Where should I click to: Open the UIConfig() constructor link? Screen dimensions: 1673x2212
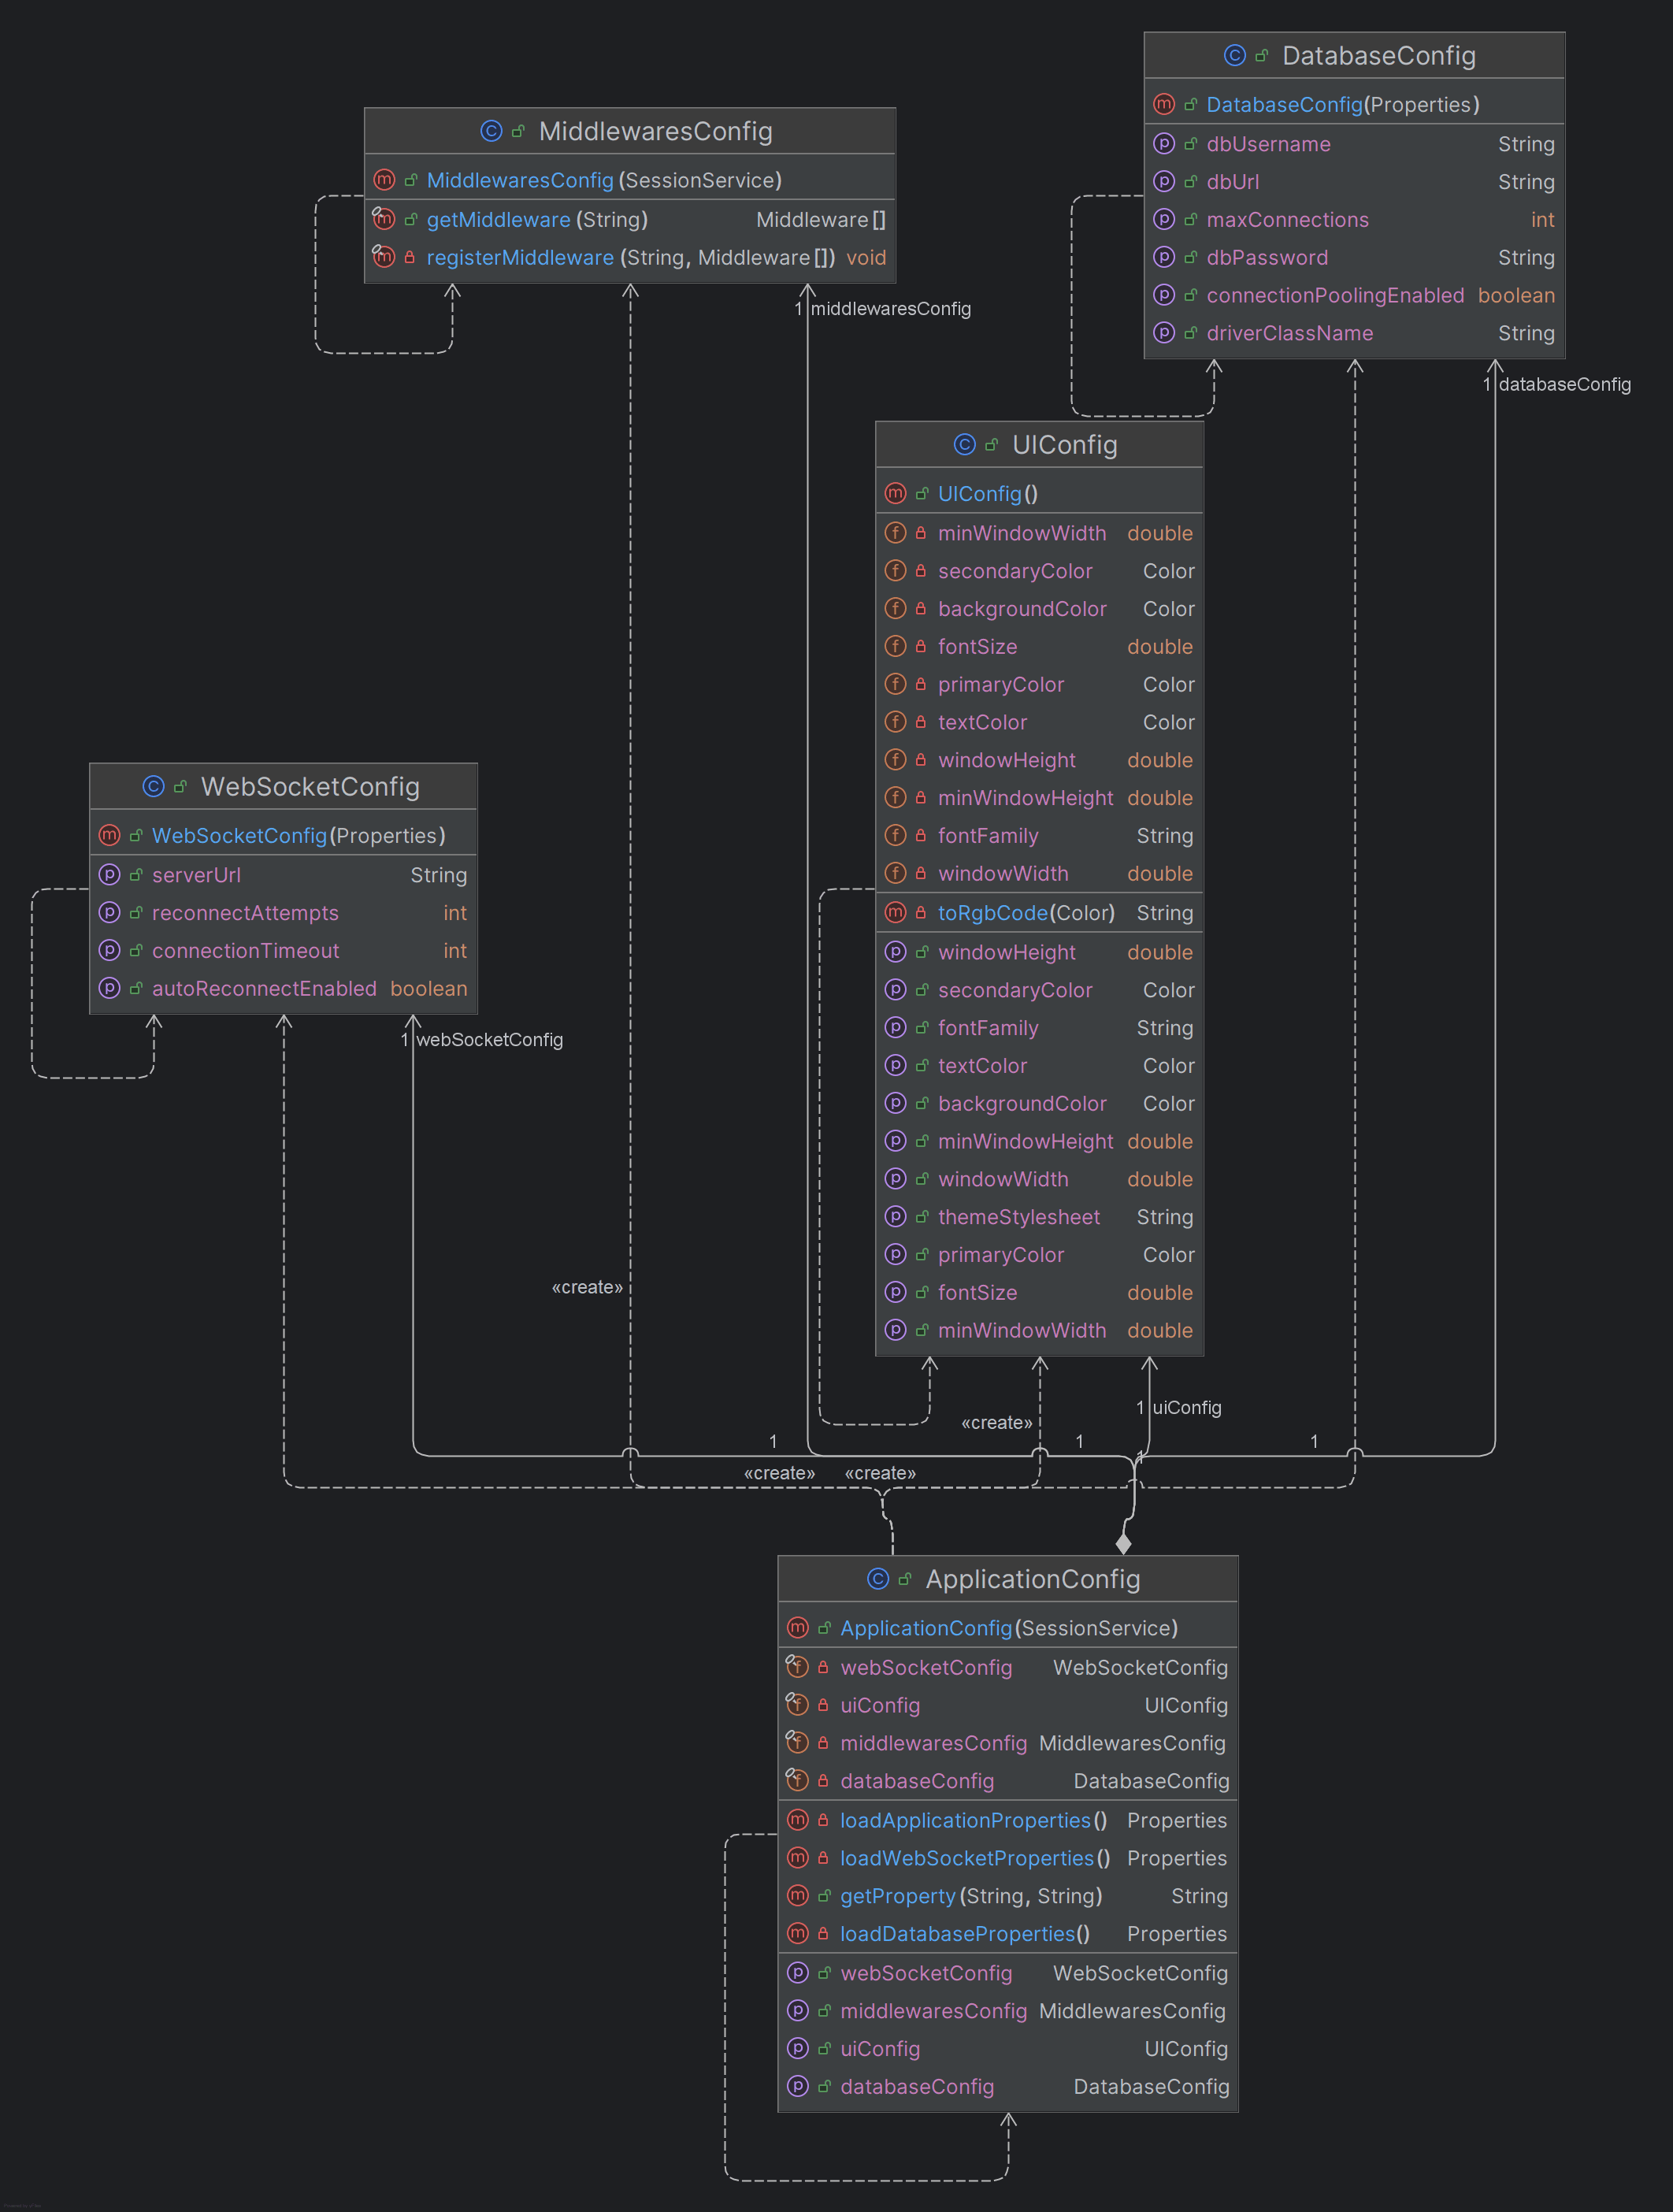tap(981, 494)
